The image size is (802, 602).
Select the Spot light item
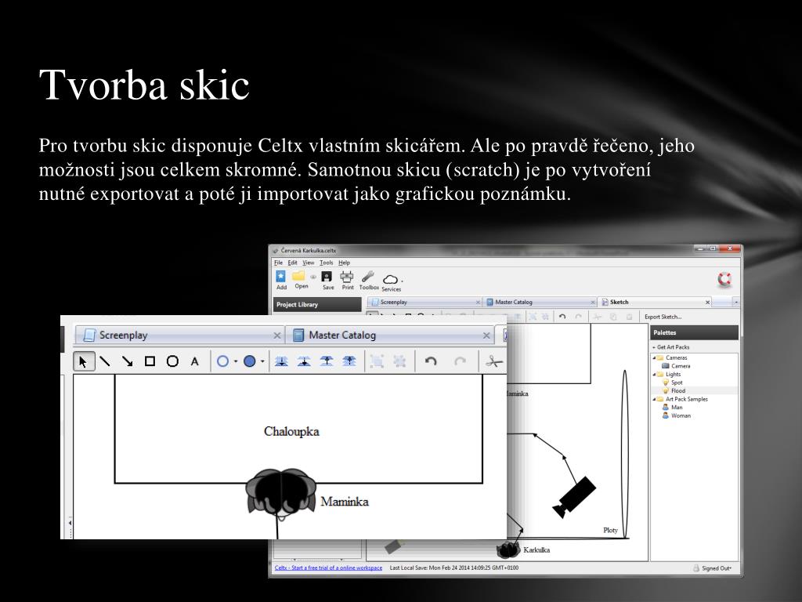coord(677,383)
